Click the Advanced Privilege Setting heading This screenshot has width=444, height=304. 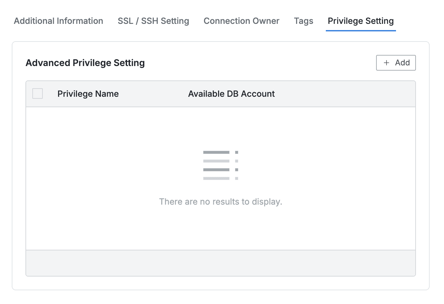coord(85,63)
